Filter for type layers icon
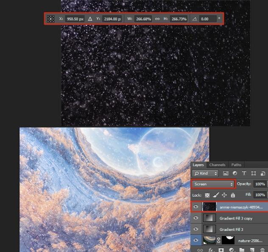Viewport: 268px width, 252px height. point(244,173)
